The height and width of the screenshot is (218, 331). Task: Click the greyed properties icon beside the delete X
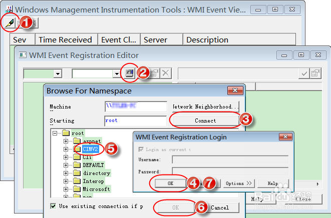pyautogui.click(x=155, y=73)
